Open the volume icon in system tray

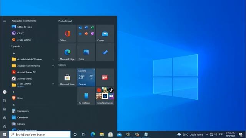(216, 135)
